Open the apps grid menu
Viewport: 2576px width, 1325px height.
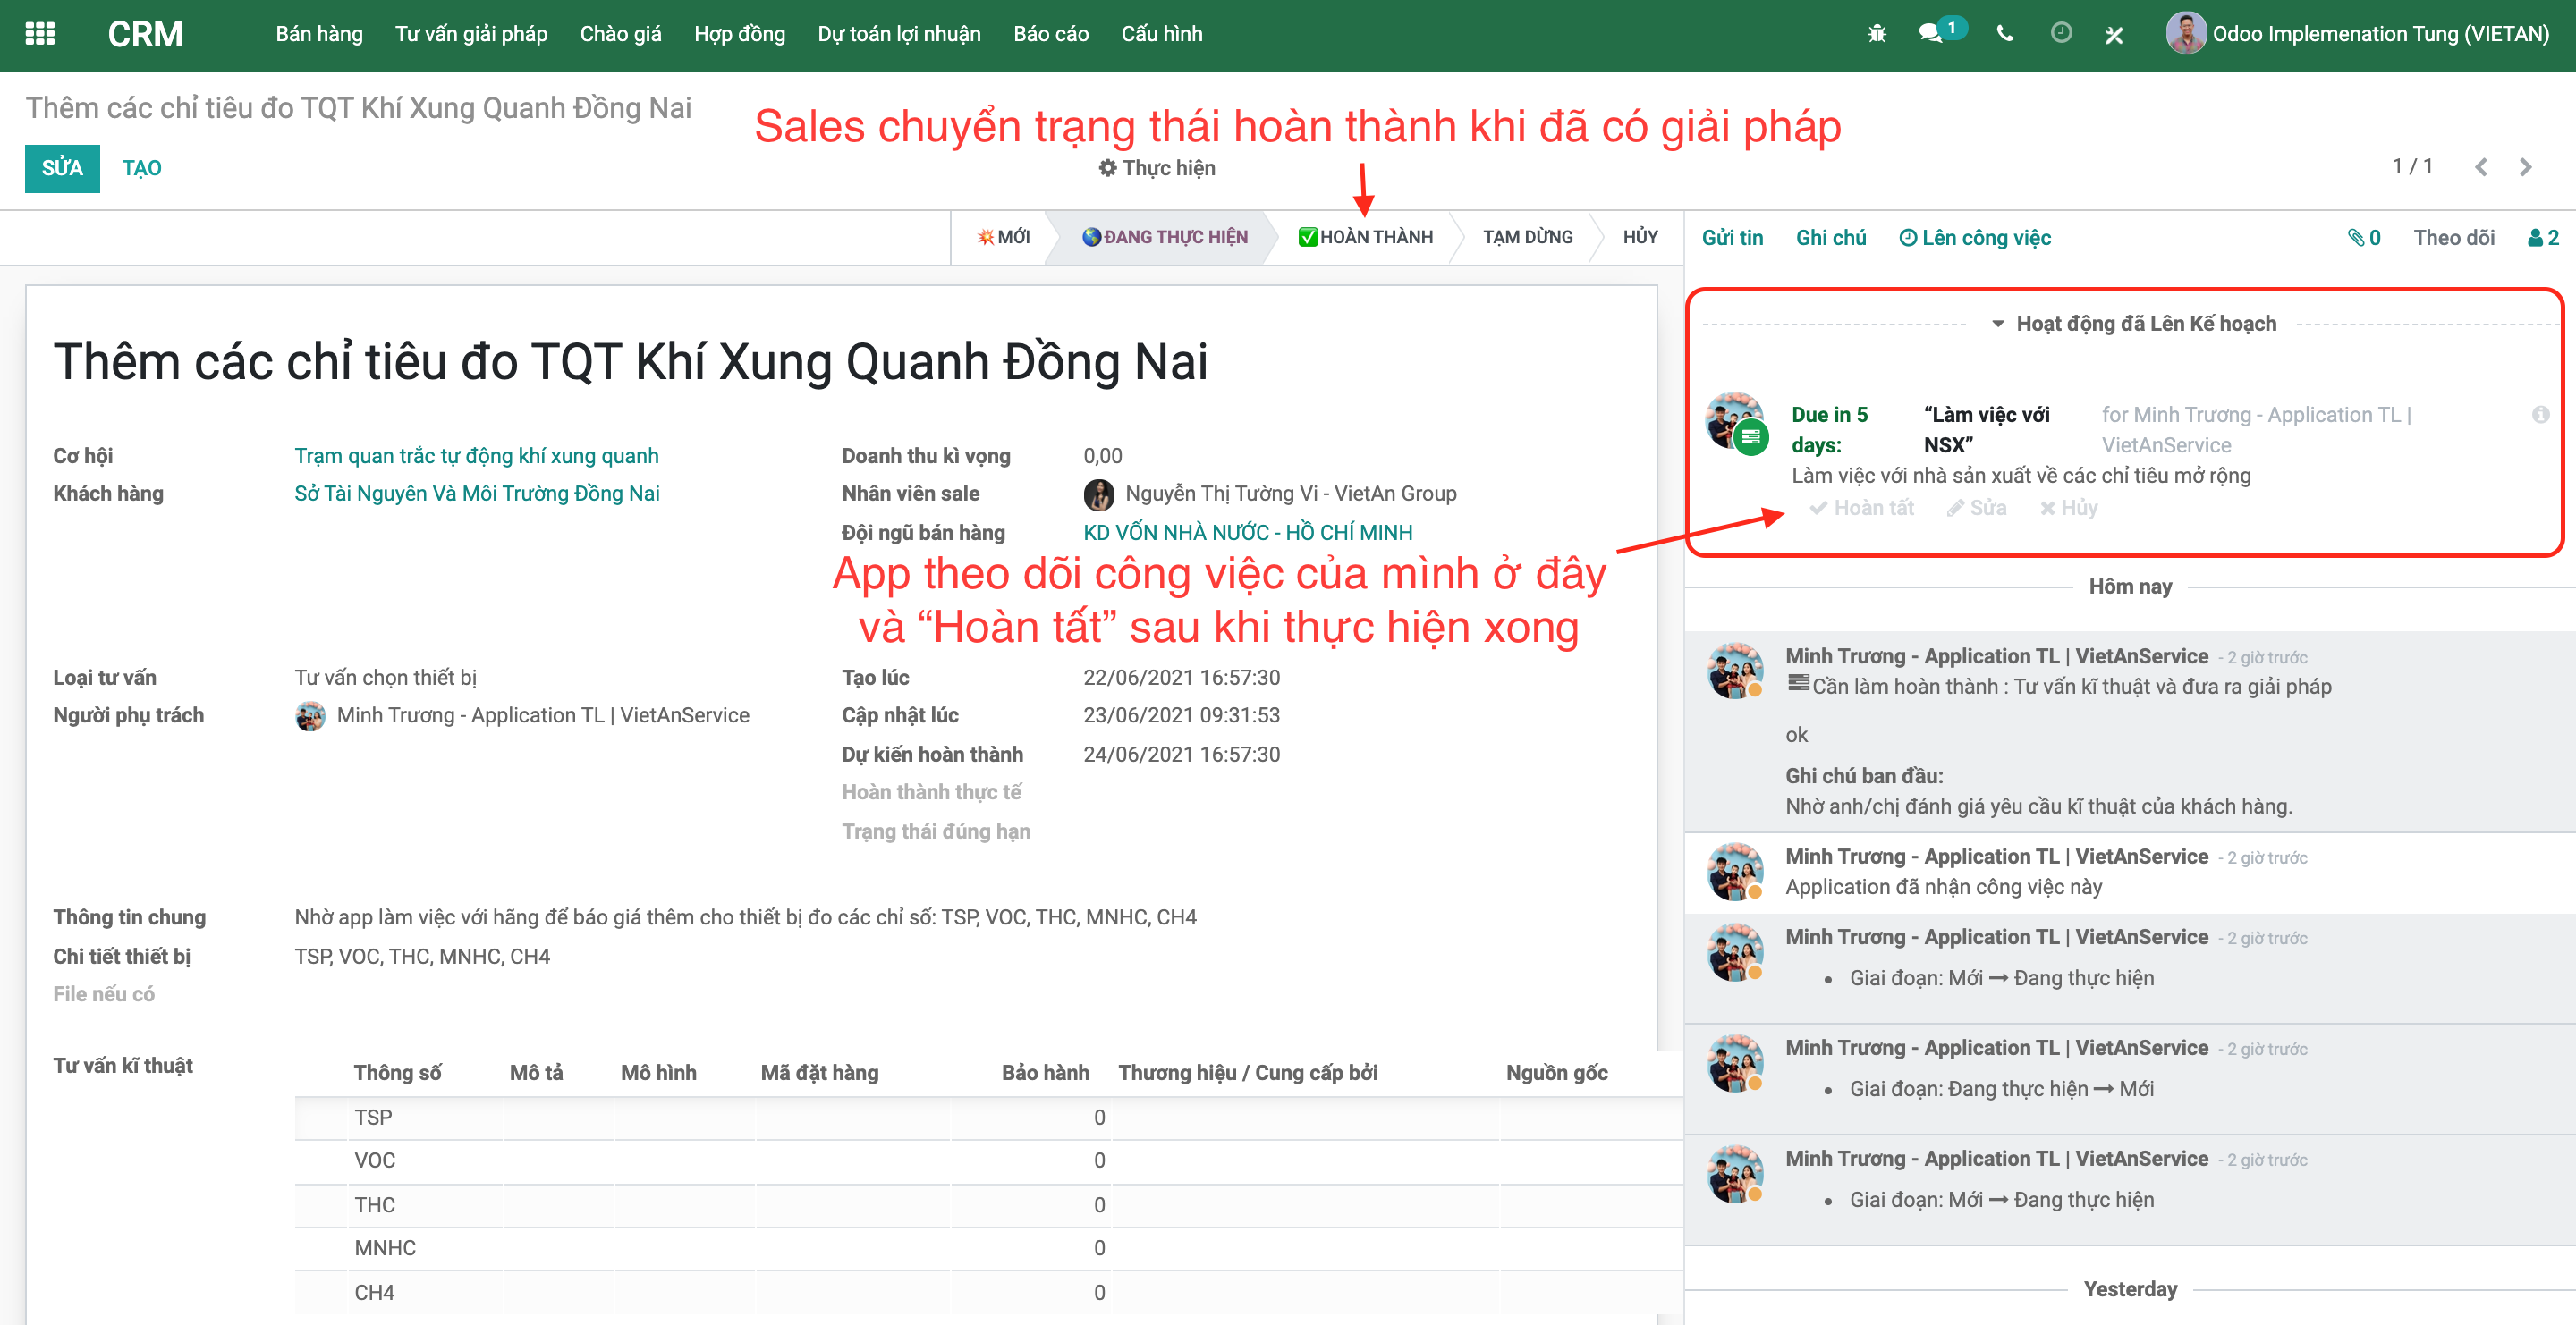point(40,34)
